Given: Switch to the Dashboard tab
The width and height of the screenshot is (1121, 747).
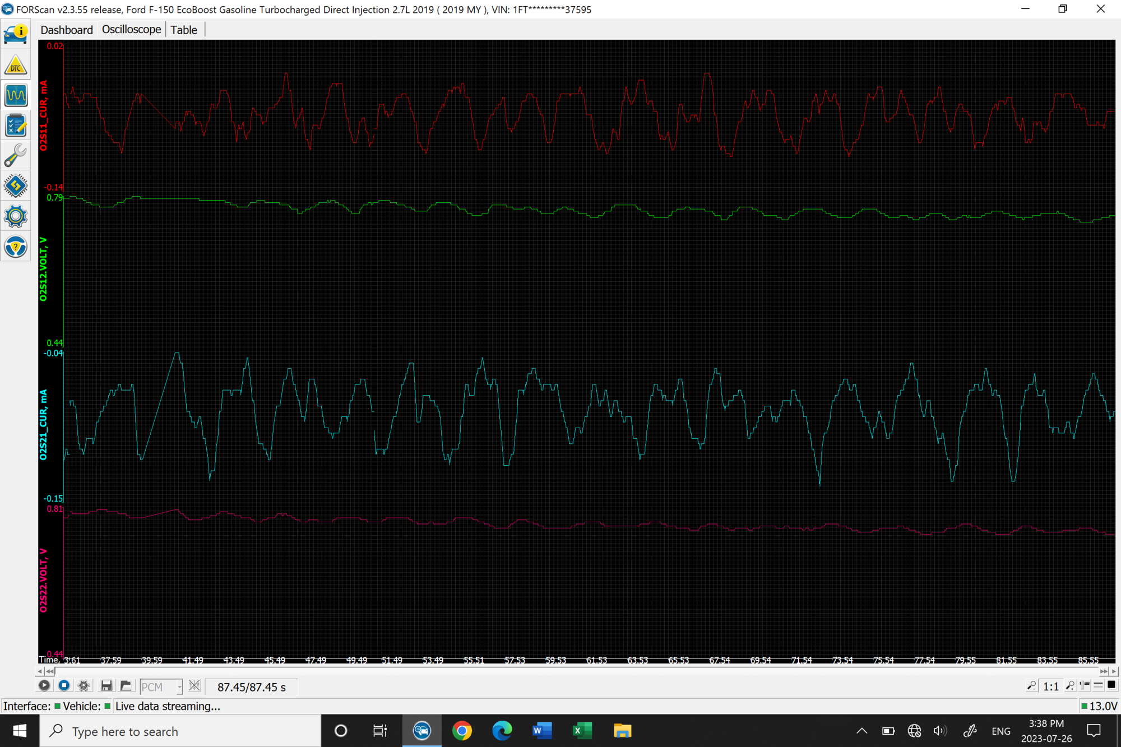Looking at the screenshot, I should tap(66, 29).
